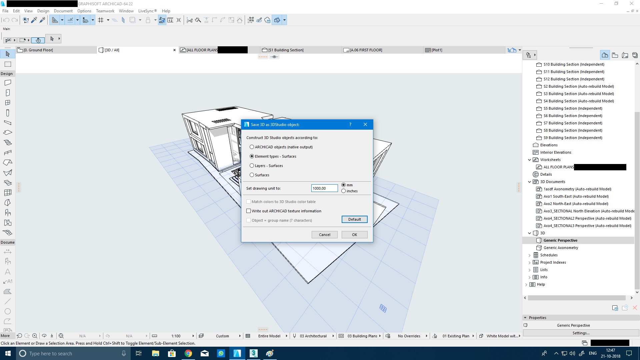Select the Arrow tool in toolbox

pyautogui.click(x=8, y=54)
